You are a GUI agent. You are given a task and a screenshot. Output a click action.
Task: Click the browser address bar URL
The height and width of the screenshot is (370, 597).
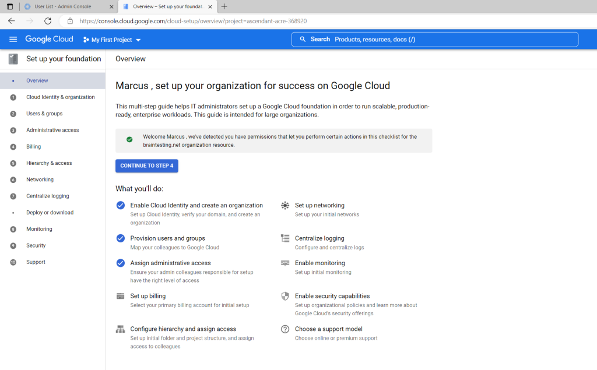coord(193,21)
